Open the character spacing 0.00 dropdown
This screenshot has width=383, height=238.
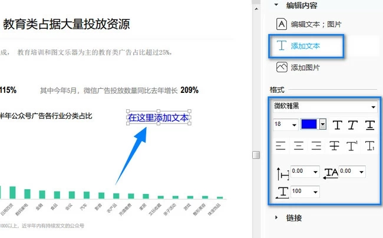361,172
